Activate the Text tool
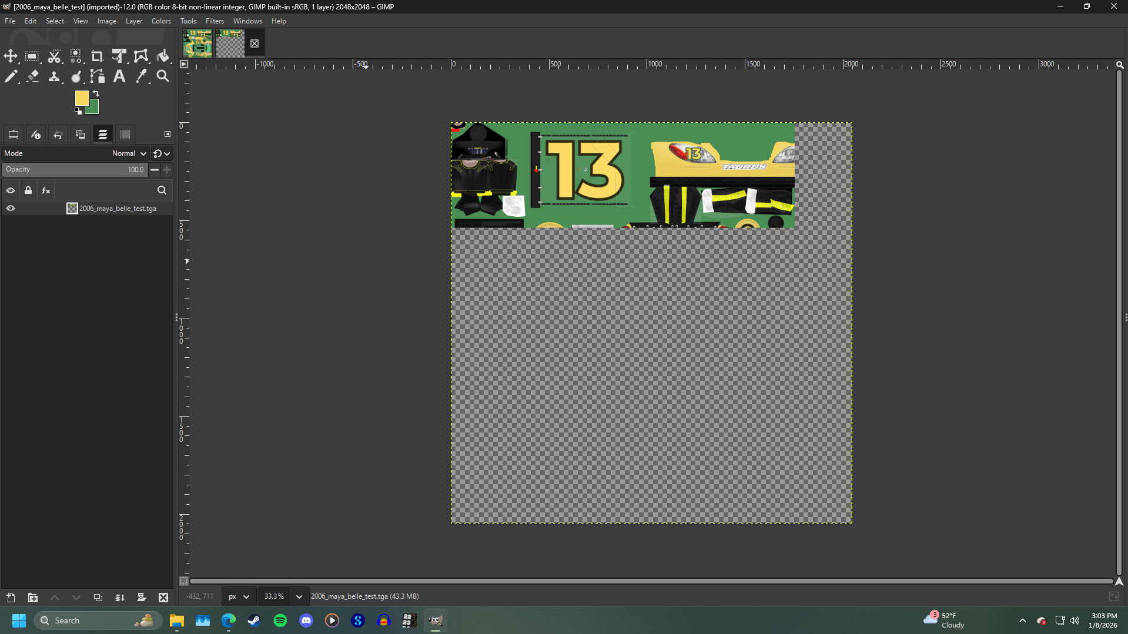This screenshot has height=634, width=1128. [x=119, y=76]
